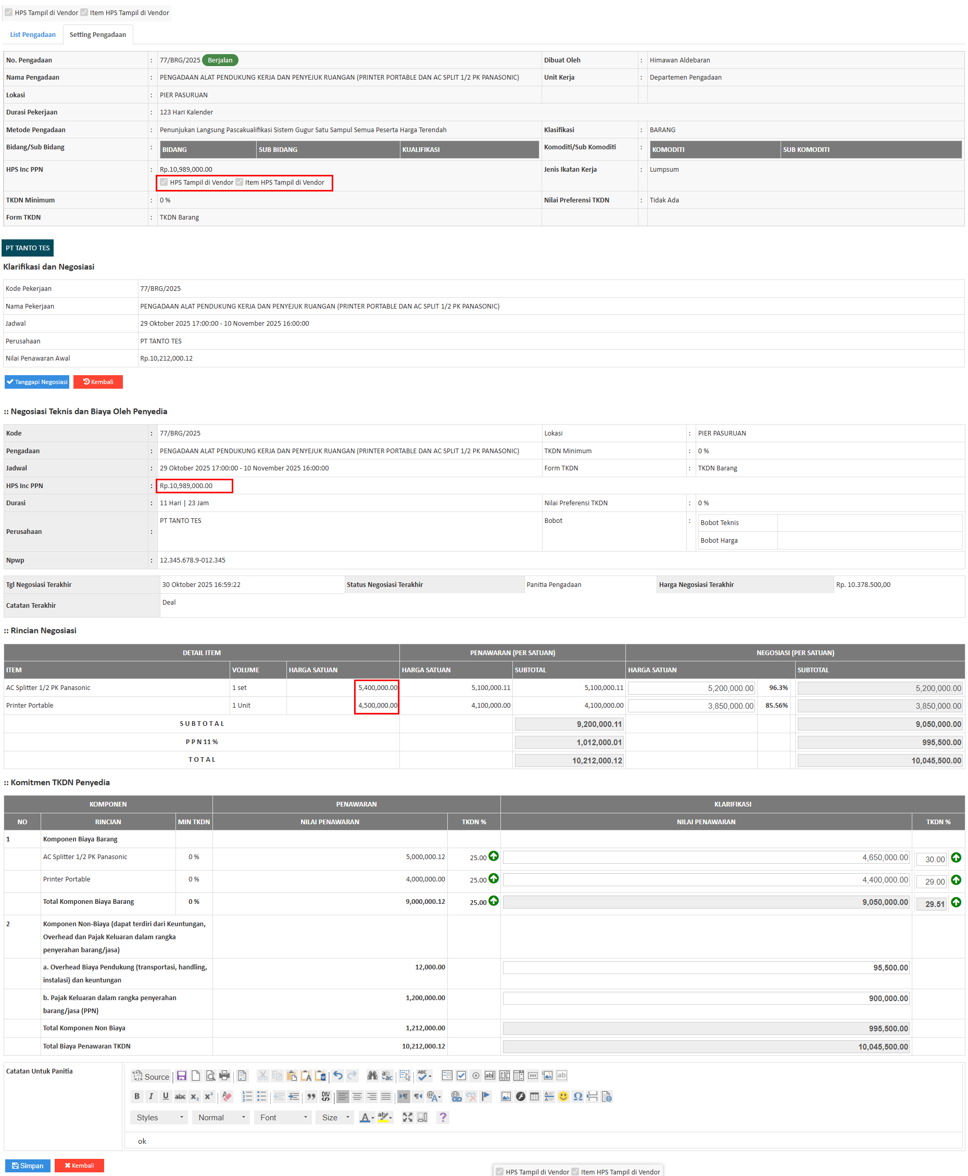
Task: Open the Templates icon in the editor
Action: (x=242, y=1076)
